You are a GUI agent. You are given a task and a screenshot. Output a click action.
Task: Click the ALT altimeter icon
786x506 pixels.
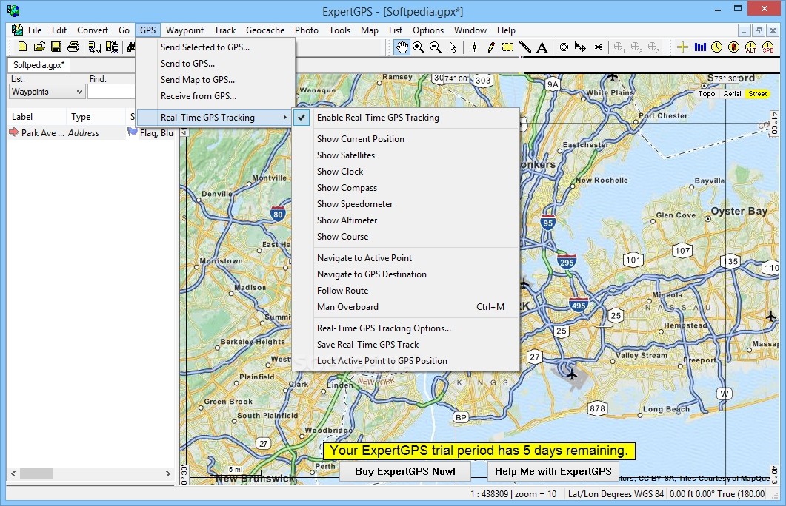(751, 47)
